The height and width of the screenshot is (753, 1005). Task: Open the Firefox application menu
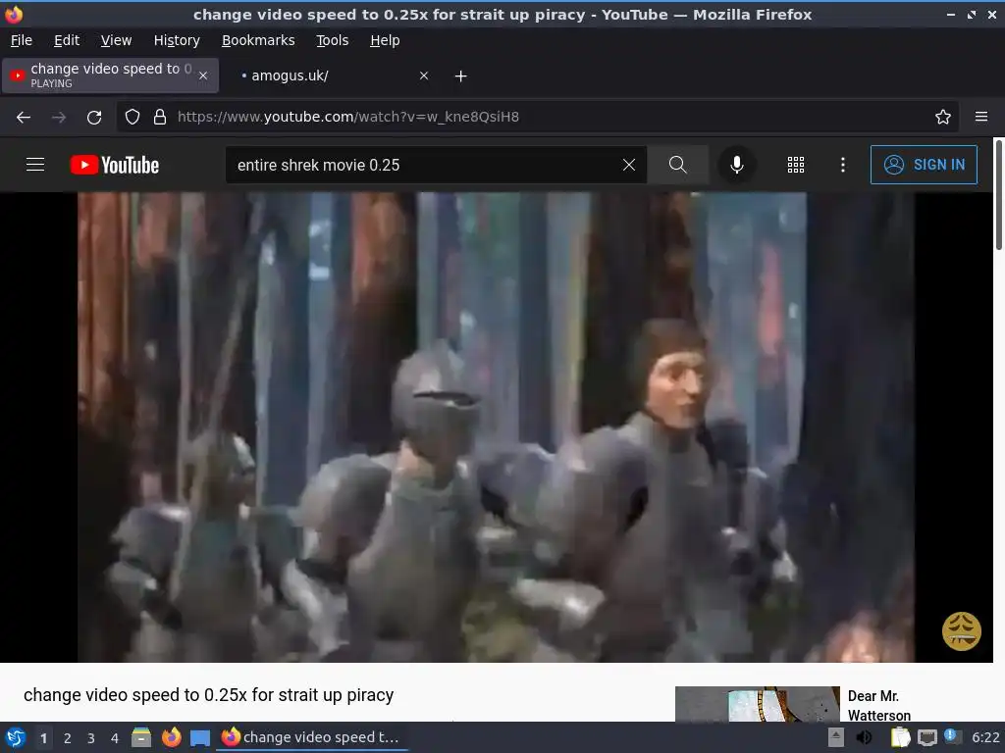coord(980,117)
